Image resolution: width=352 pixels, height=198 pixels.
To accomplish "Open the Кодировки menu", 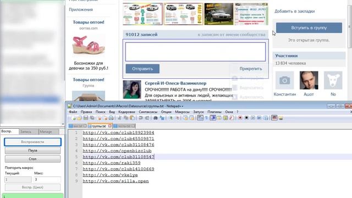I will coord(127,112).
